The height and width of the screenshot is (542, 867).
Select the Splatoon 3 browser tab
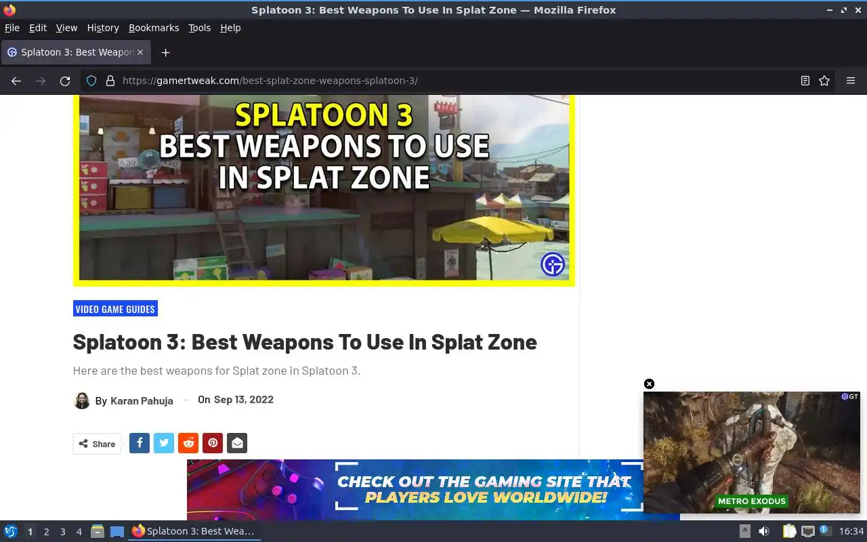[x=76, y=52]
